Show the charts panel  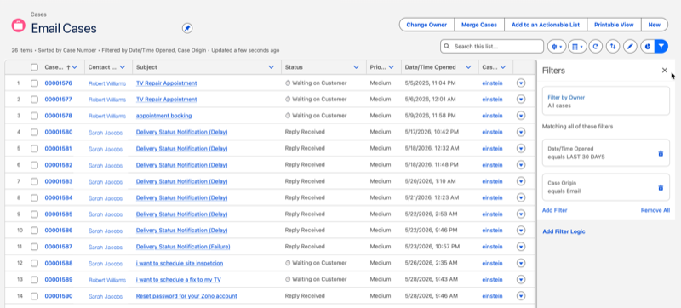pos(648,47)
